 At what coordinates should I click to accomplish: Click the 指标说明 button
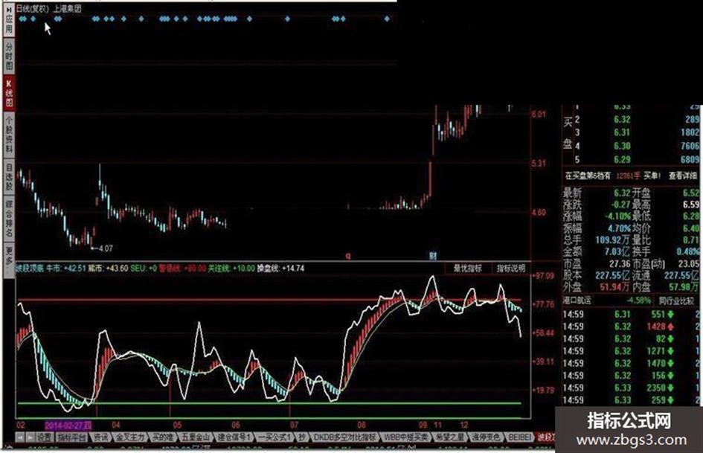510,269
